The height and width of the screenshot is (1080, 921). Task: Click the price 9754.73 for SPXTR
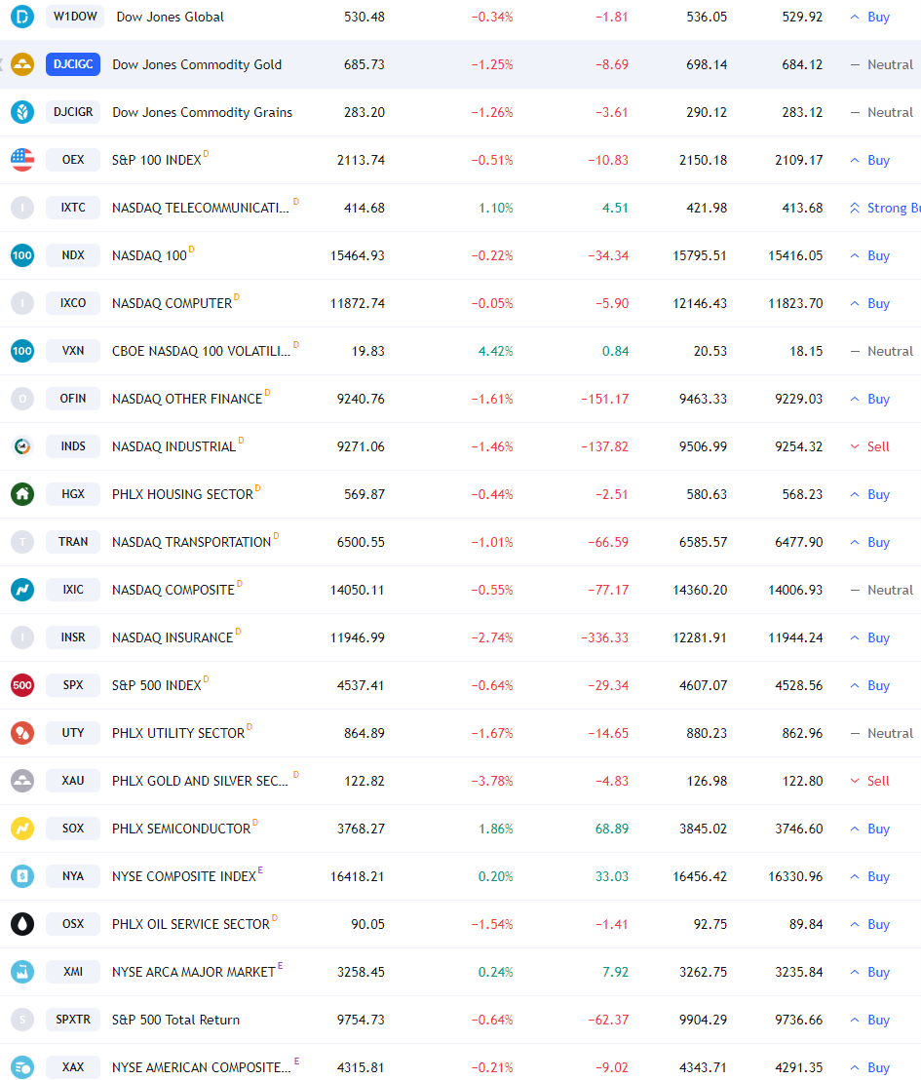pyautogui.click(x=361, y=1021)
